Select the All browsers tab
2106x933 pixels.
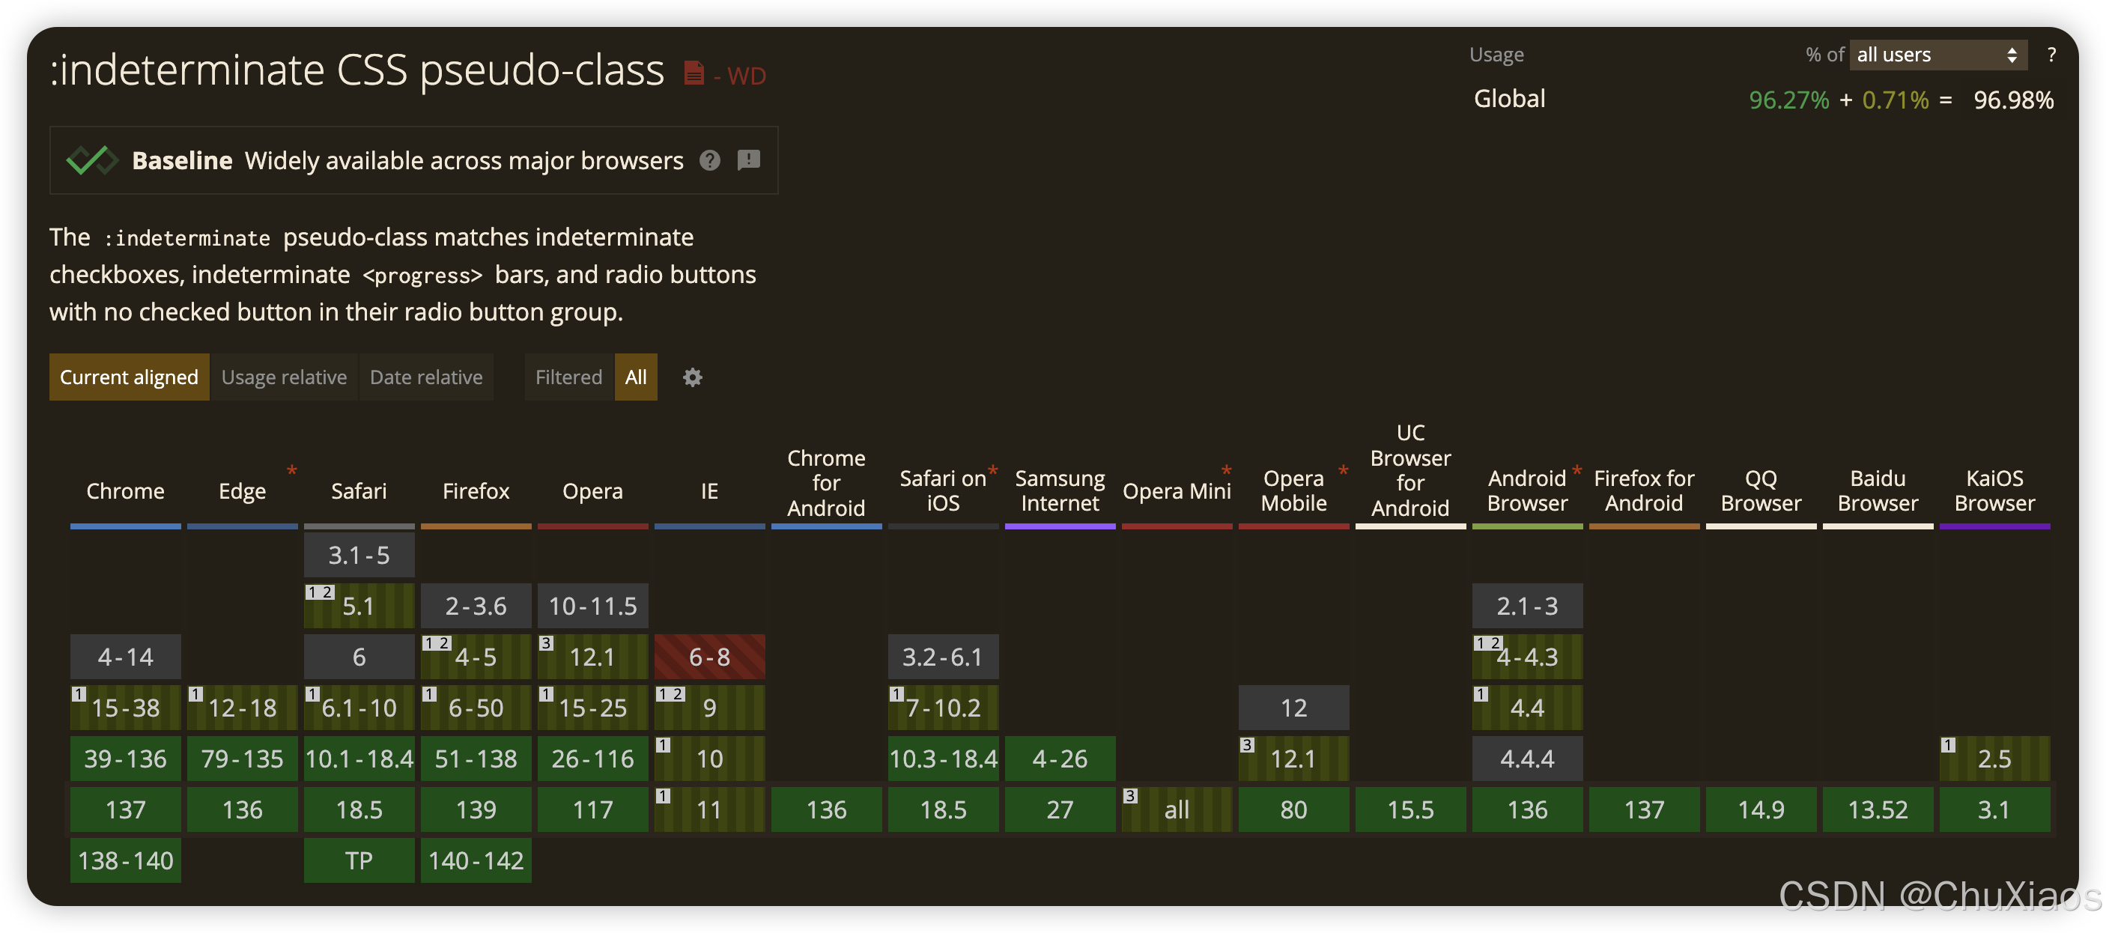(x=635, y=377)
